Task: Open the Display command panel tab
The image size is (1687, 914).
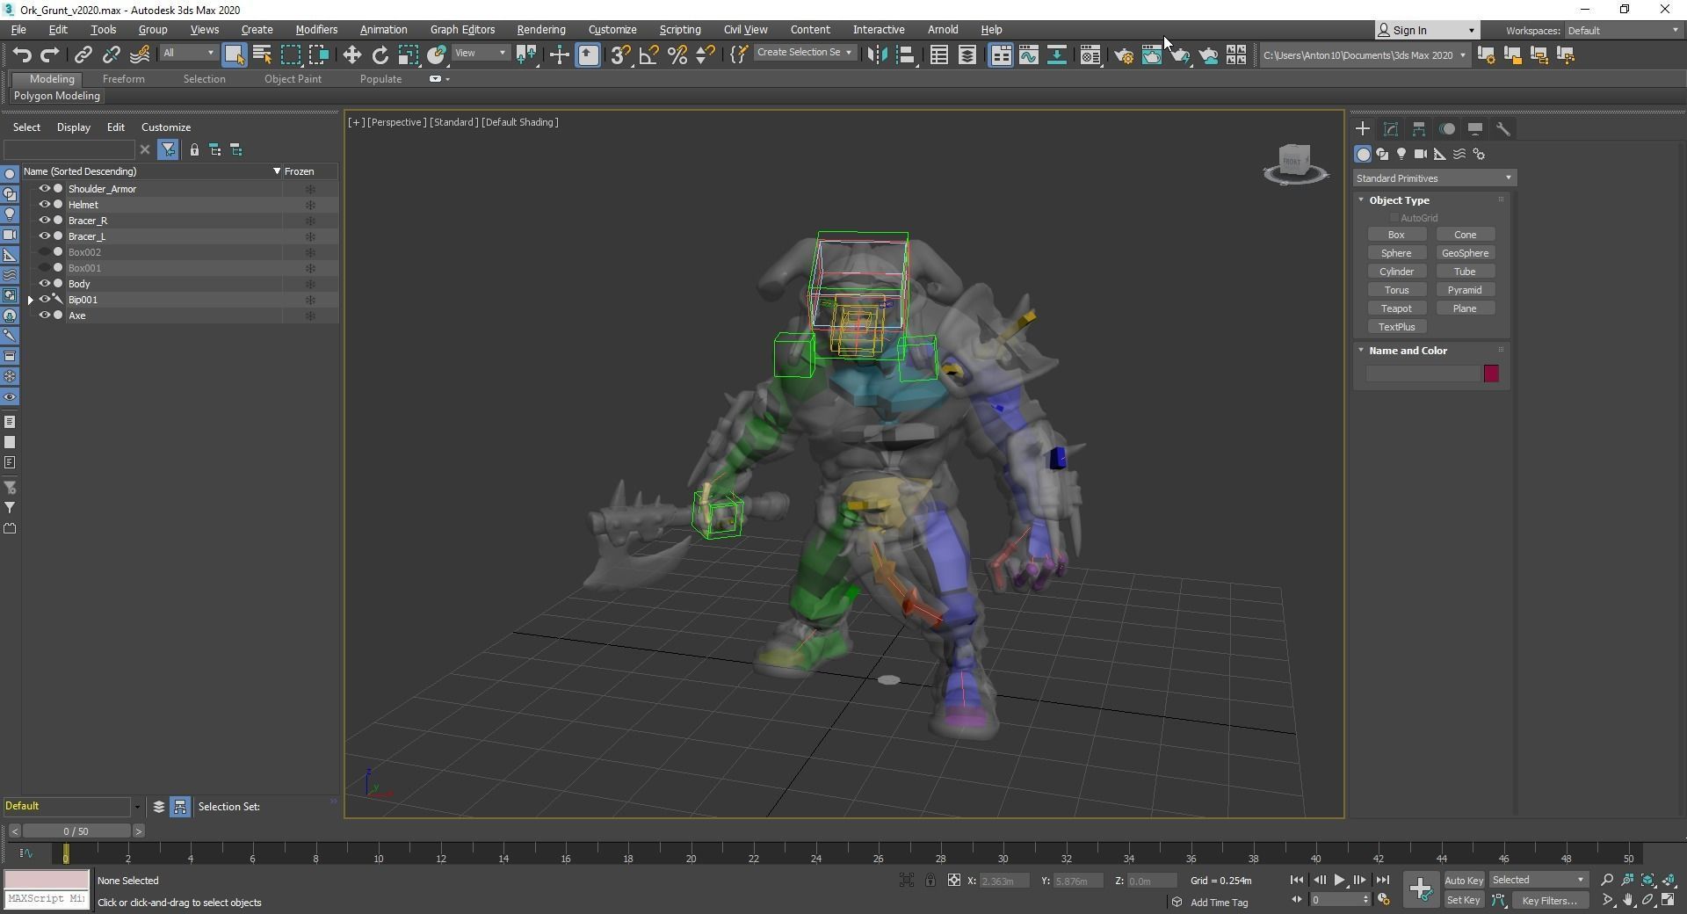Action: pyautogui.click(x=1475, y=129)
